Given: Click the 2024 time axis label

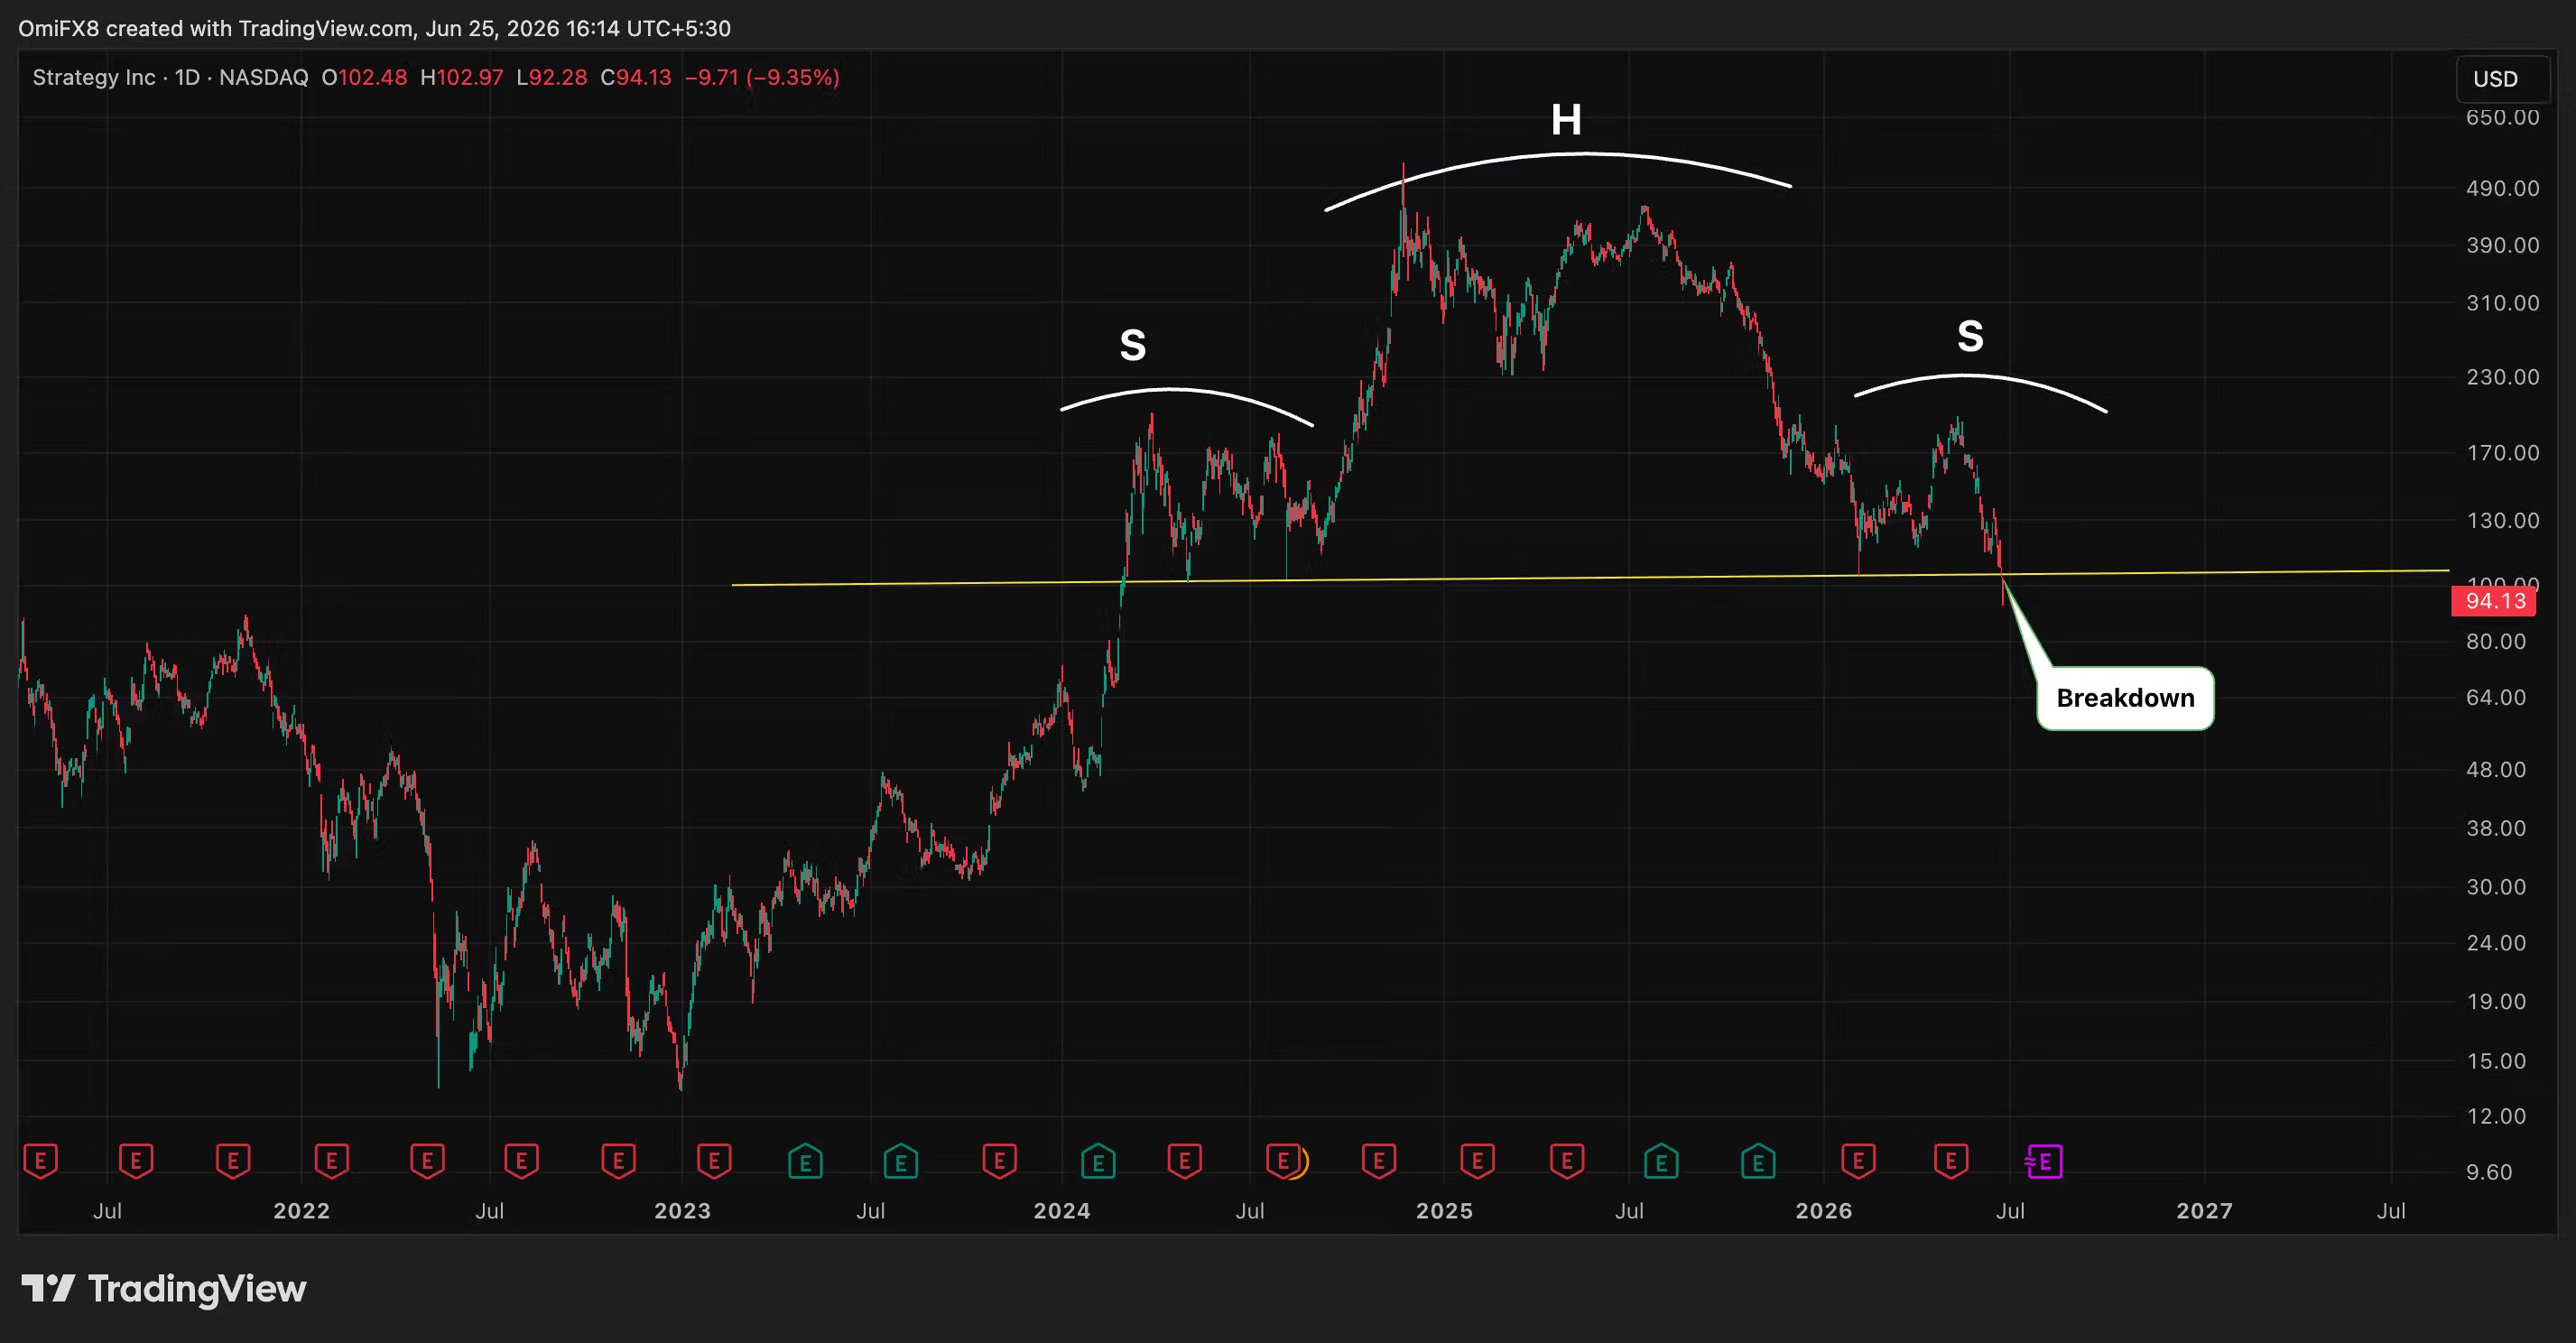Looking at the screenshot, I should point(1062,1211).
